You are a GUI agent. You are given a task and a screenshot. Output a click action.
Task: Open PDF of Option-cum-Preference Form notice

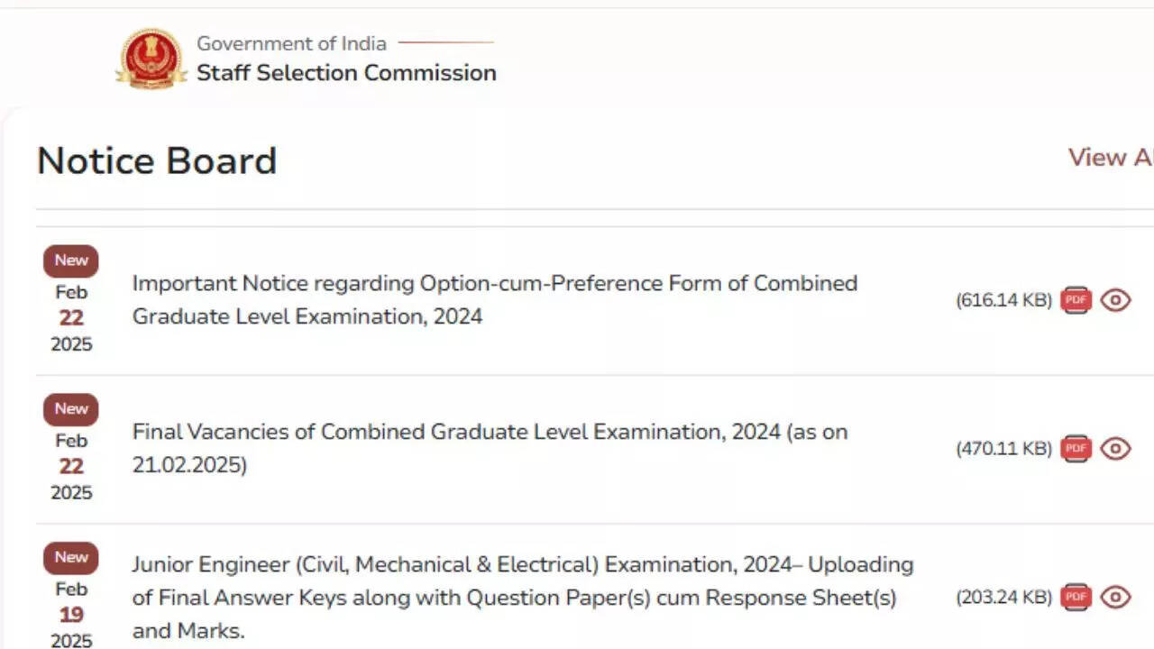[1076, 300]
